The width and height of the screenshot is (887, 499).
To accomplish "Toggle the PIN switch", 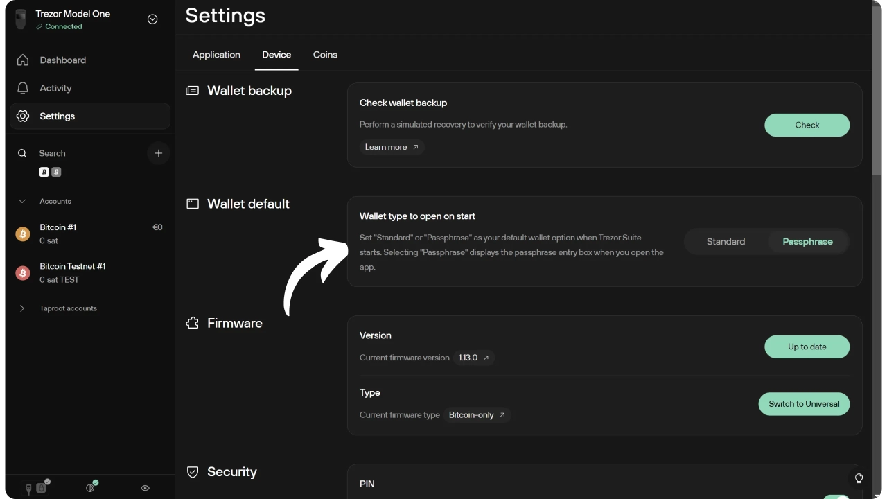I will click(836, 496).
